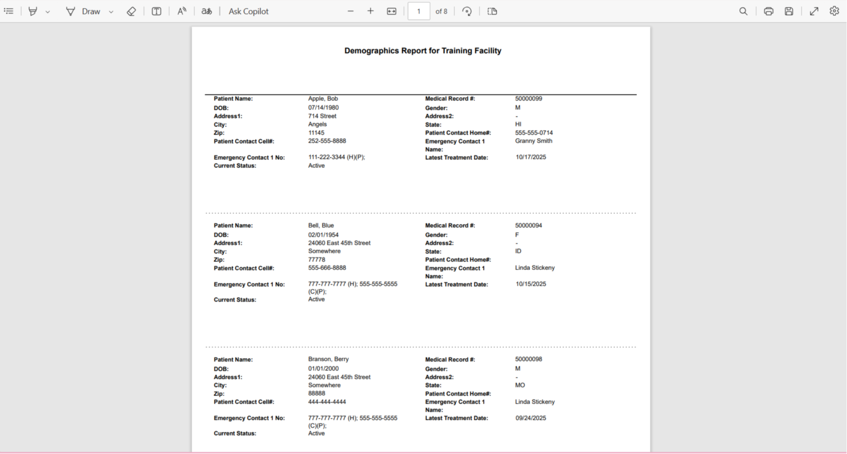Click patient name Apple, Bob
Screen dimensions: 847x454
point(323,98)
